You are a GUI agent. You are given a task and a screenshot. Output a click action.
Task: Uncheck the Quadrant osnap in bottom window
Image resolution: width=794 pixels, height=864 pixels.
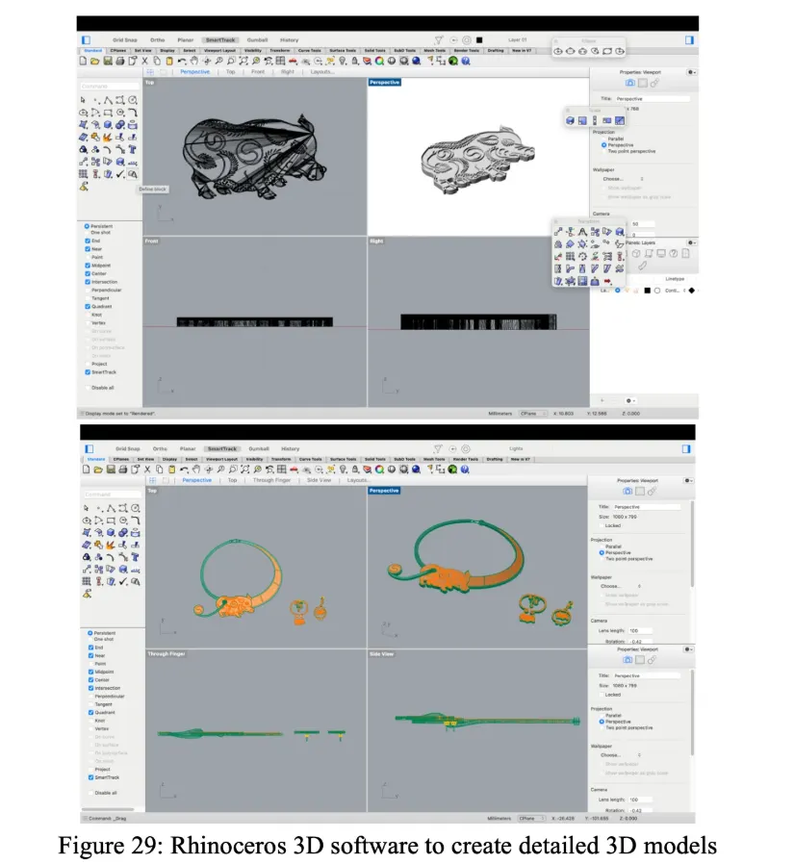point(90,713)
